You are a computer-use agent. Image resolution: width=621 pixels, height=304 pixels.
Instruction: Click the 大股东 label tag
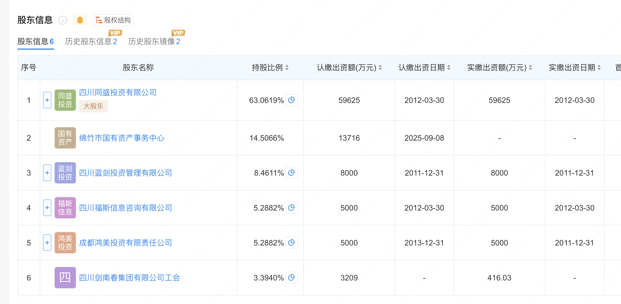tap(93, 106)
